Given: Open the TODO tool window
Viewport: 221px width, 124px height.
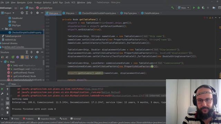Looking at the screenshot, I should (x=15, y=118).
